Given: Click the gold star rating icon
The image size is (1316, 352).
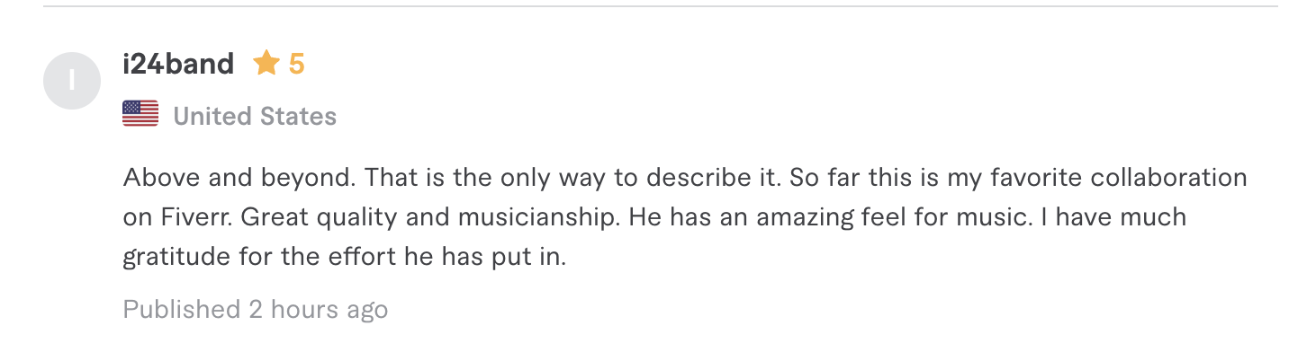Looking at the screenshot, I should (x=266, y=63).
